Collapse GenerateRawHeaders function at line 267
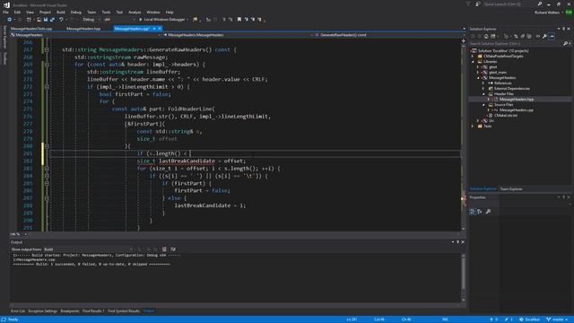574x323 pixels. [x=47, y=50]
